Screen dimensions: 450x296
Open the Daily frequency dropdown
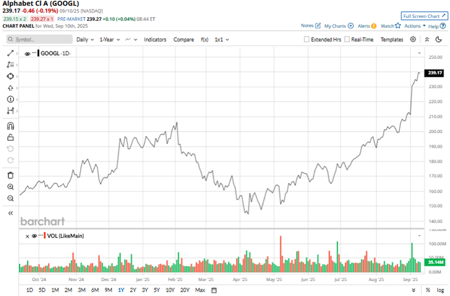pyautogui.click(x=85, y=39)
